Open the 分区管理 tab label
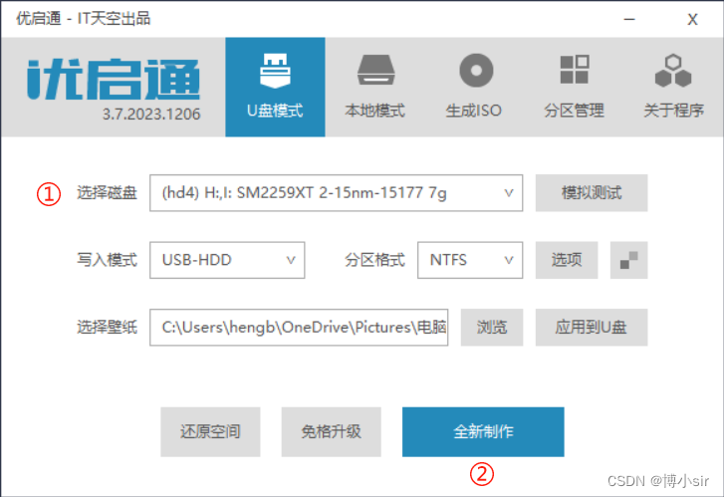Screen dimensions: 724x497 pos(574,111)
